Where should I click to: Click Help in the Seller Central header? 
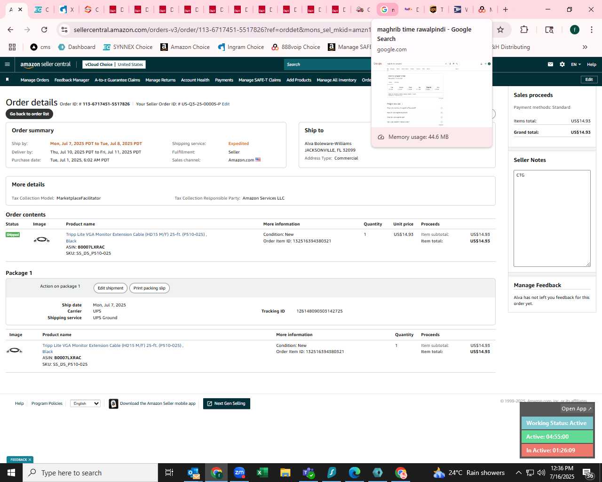coord(592,64)
